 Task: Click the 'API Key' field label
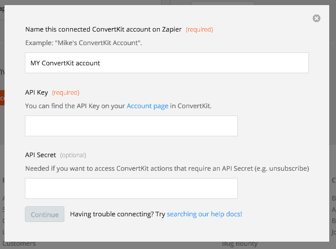pos(37,92)
